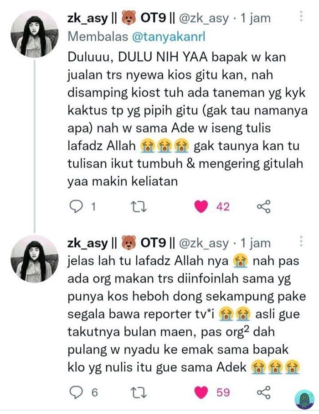319x414 pixels.
Task: Tap the floating ghost avatar button
Action: click(304, 398)
